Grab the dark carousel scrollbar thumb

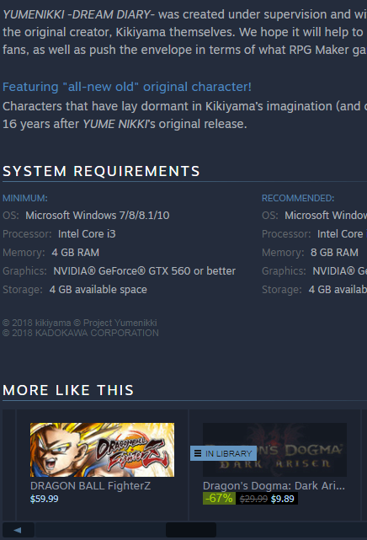click(191, 530)
